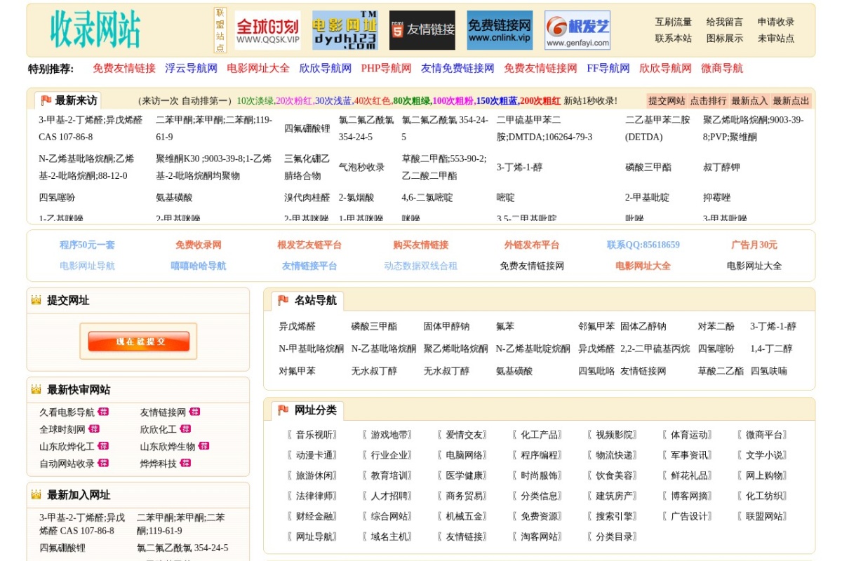
Task: Click the dydh123 电影网址 banner
Action: pos(346,29)
